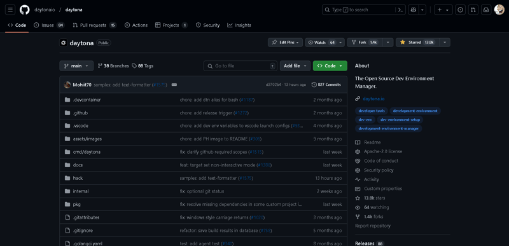Screen dimensions: 509x246
Task: Click the .devcontainer folder icon
Action: [x=67, y=100]
